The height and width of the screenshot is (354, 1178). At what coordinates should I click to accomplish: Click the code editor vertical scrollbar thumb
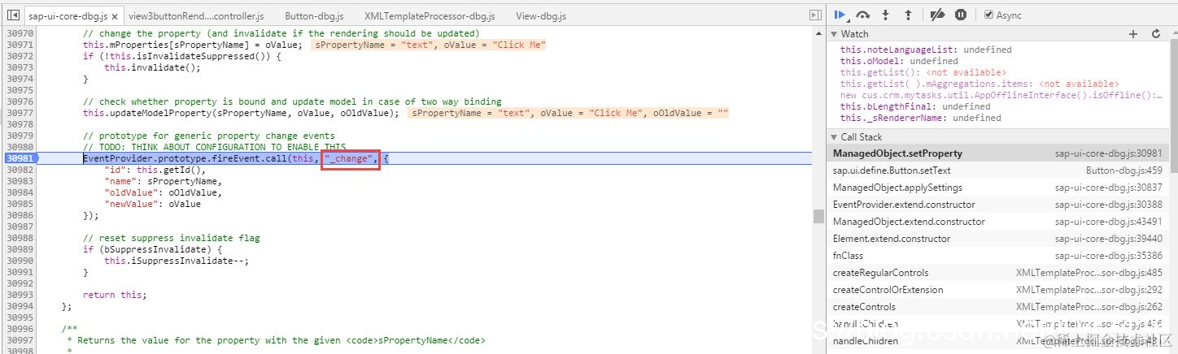pyautogui.click(x=818, y=215)
